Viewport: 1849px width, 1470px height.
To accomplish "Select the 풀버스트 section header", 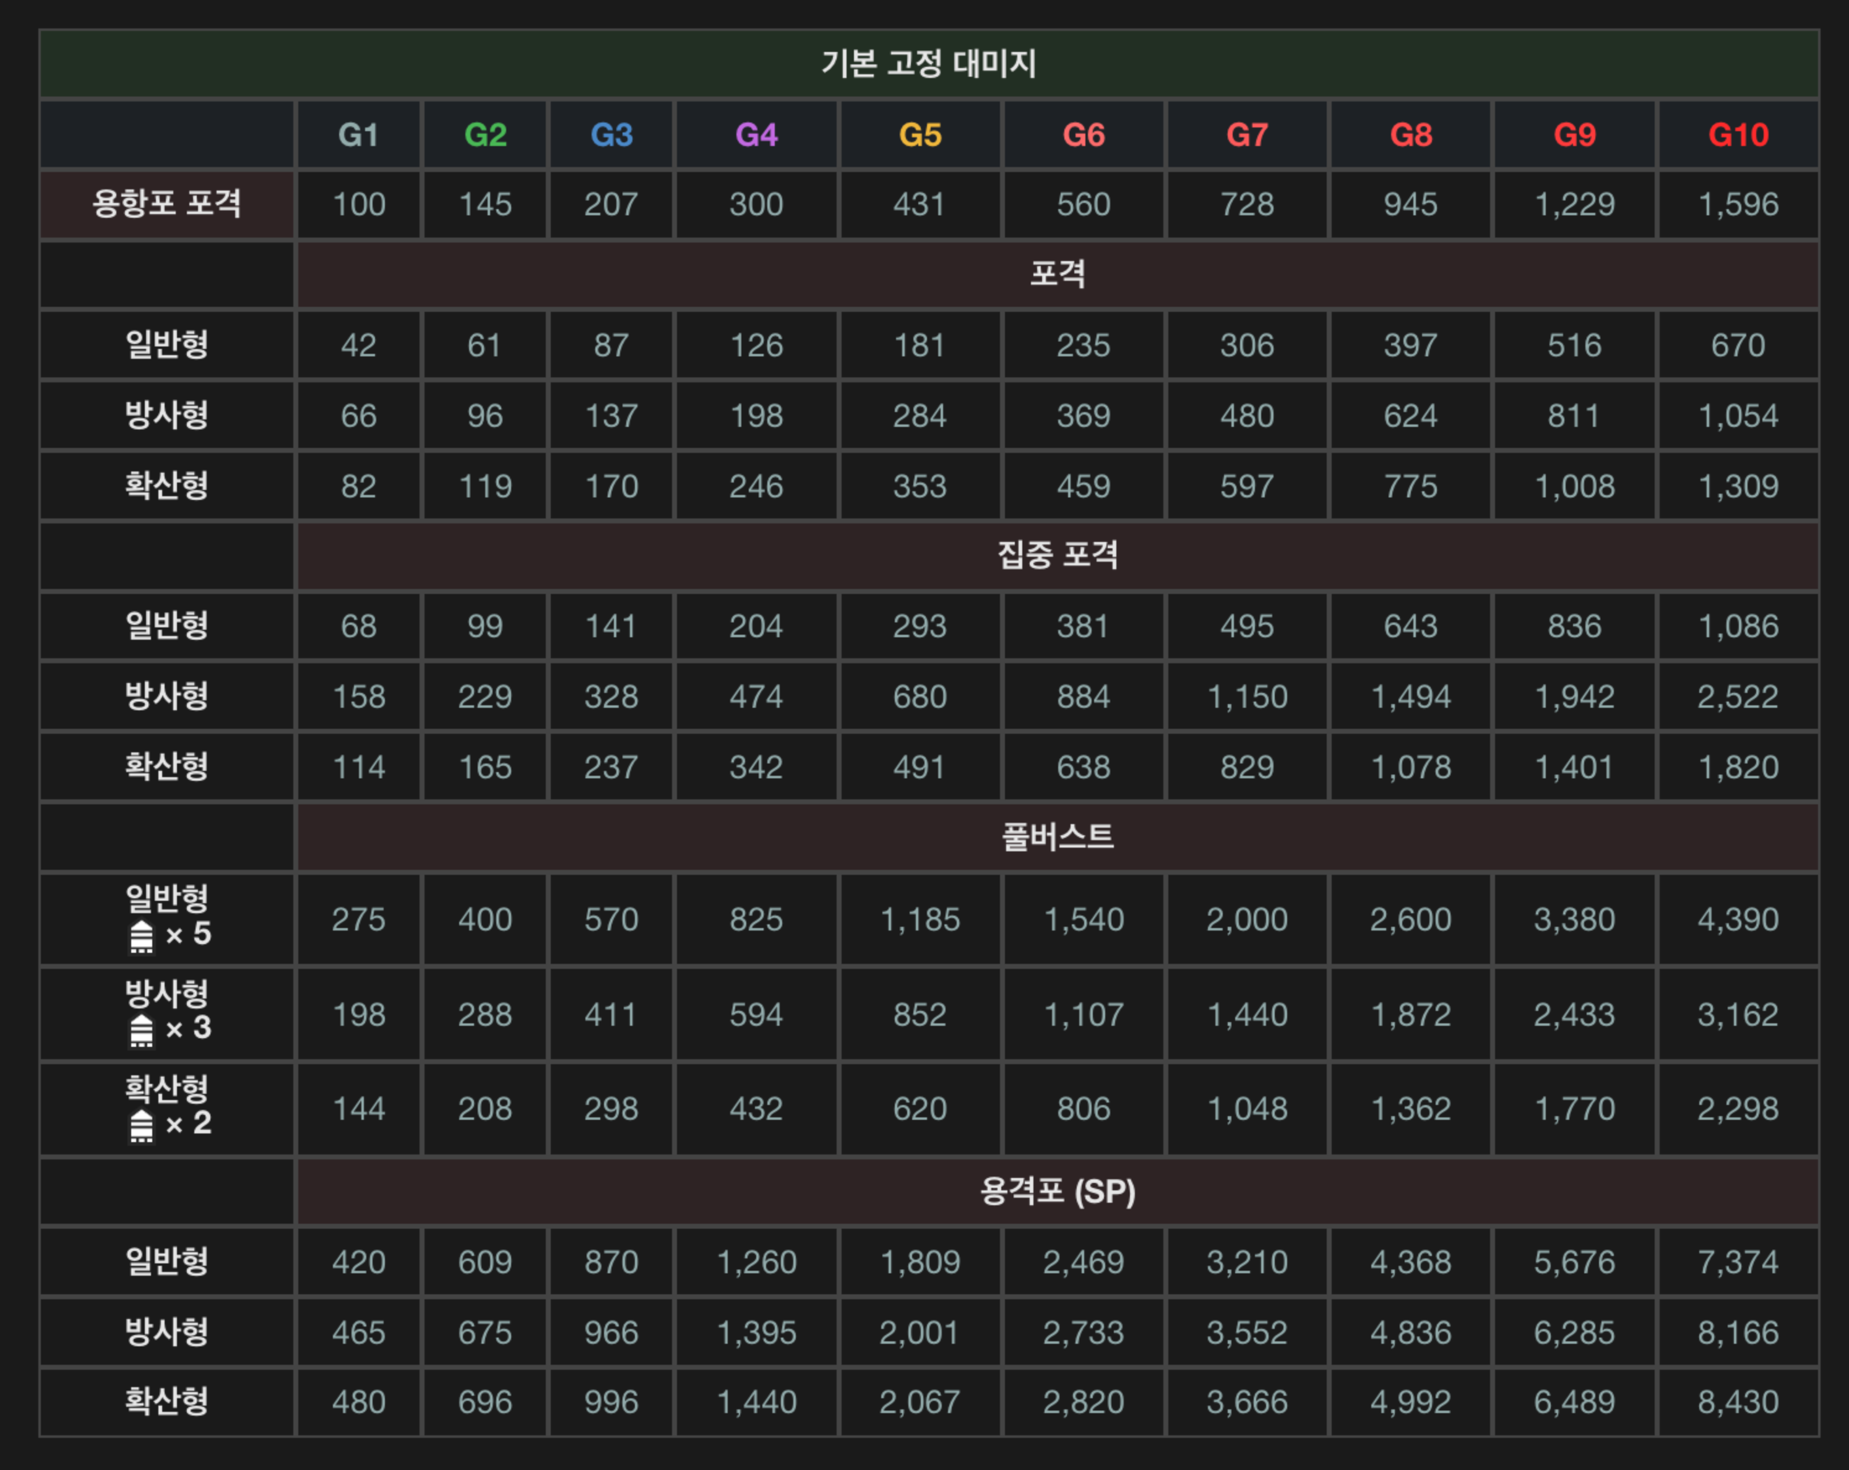I will (1056, 836).
